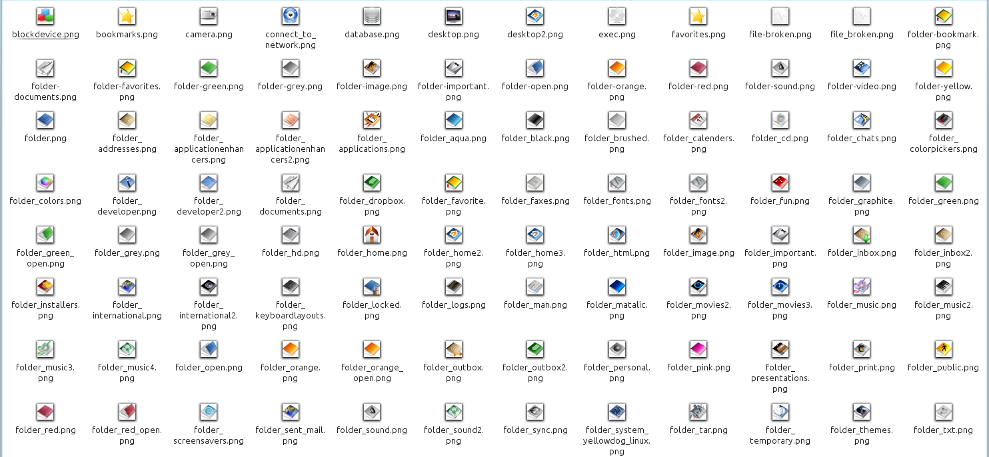Screen dimensions: 989x457
Task: Click the folder_colors.png color wheel icon
Action: click(45, 183)
